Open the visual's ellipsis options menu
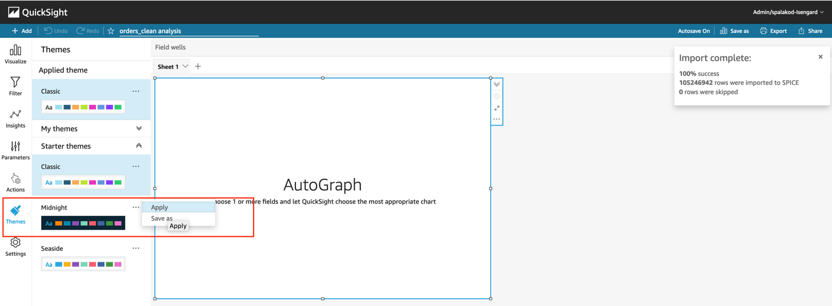832x306 pixels. click(497, 119)
